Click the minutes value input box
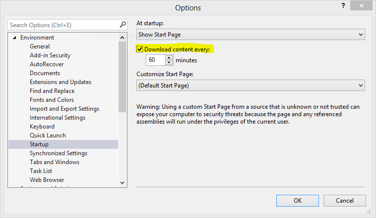This screenshot has height=218, width=376. 154,60
